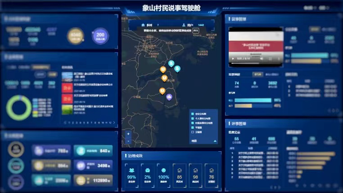Toggle the 个人事件分布图 checkbox

(x=193, y=119)
